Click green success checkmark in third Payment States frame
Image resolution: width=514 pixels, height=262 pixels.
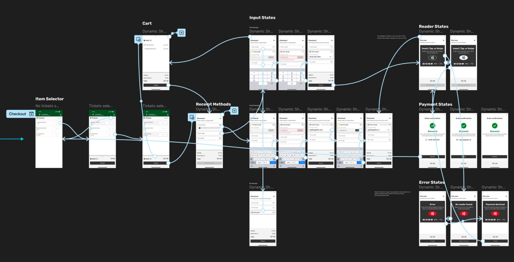coord(494,126)
